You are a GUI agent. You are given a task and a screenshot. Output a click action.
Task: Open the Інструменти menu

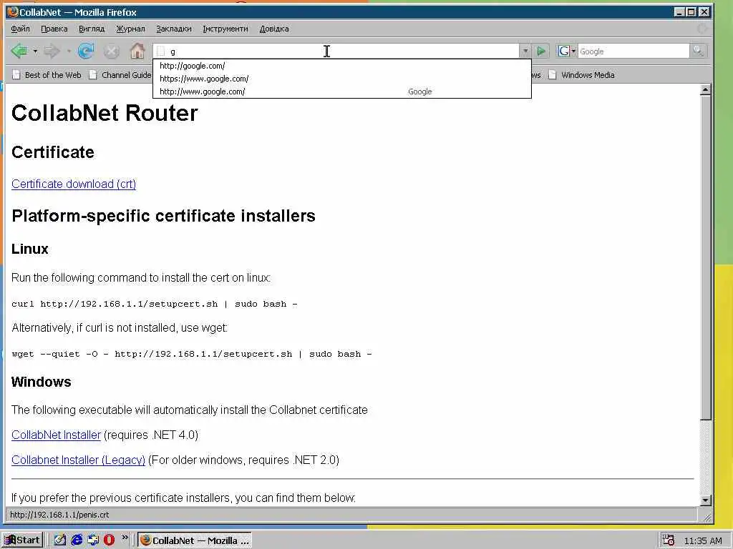click(225, 29)
